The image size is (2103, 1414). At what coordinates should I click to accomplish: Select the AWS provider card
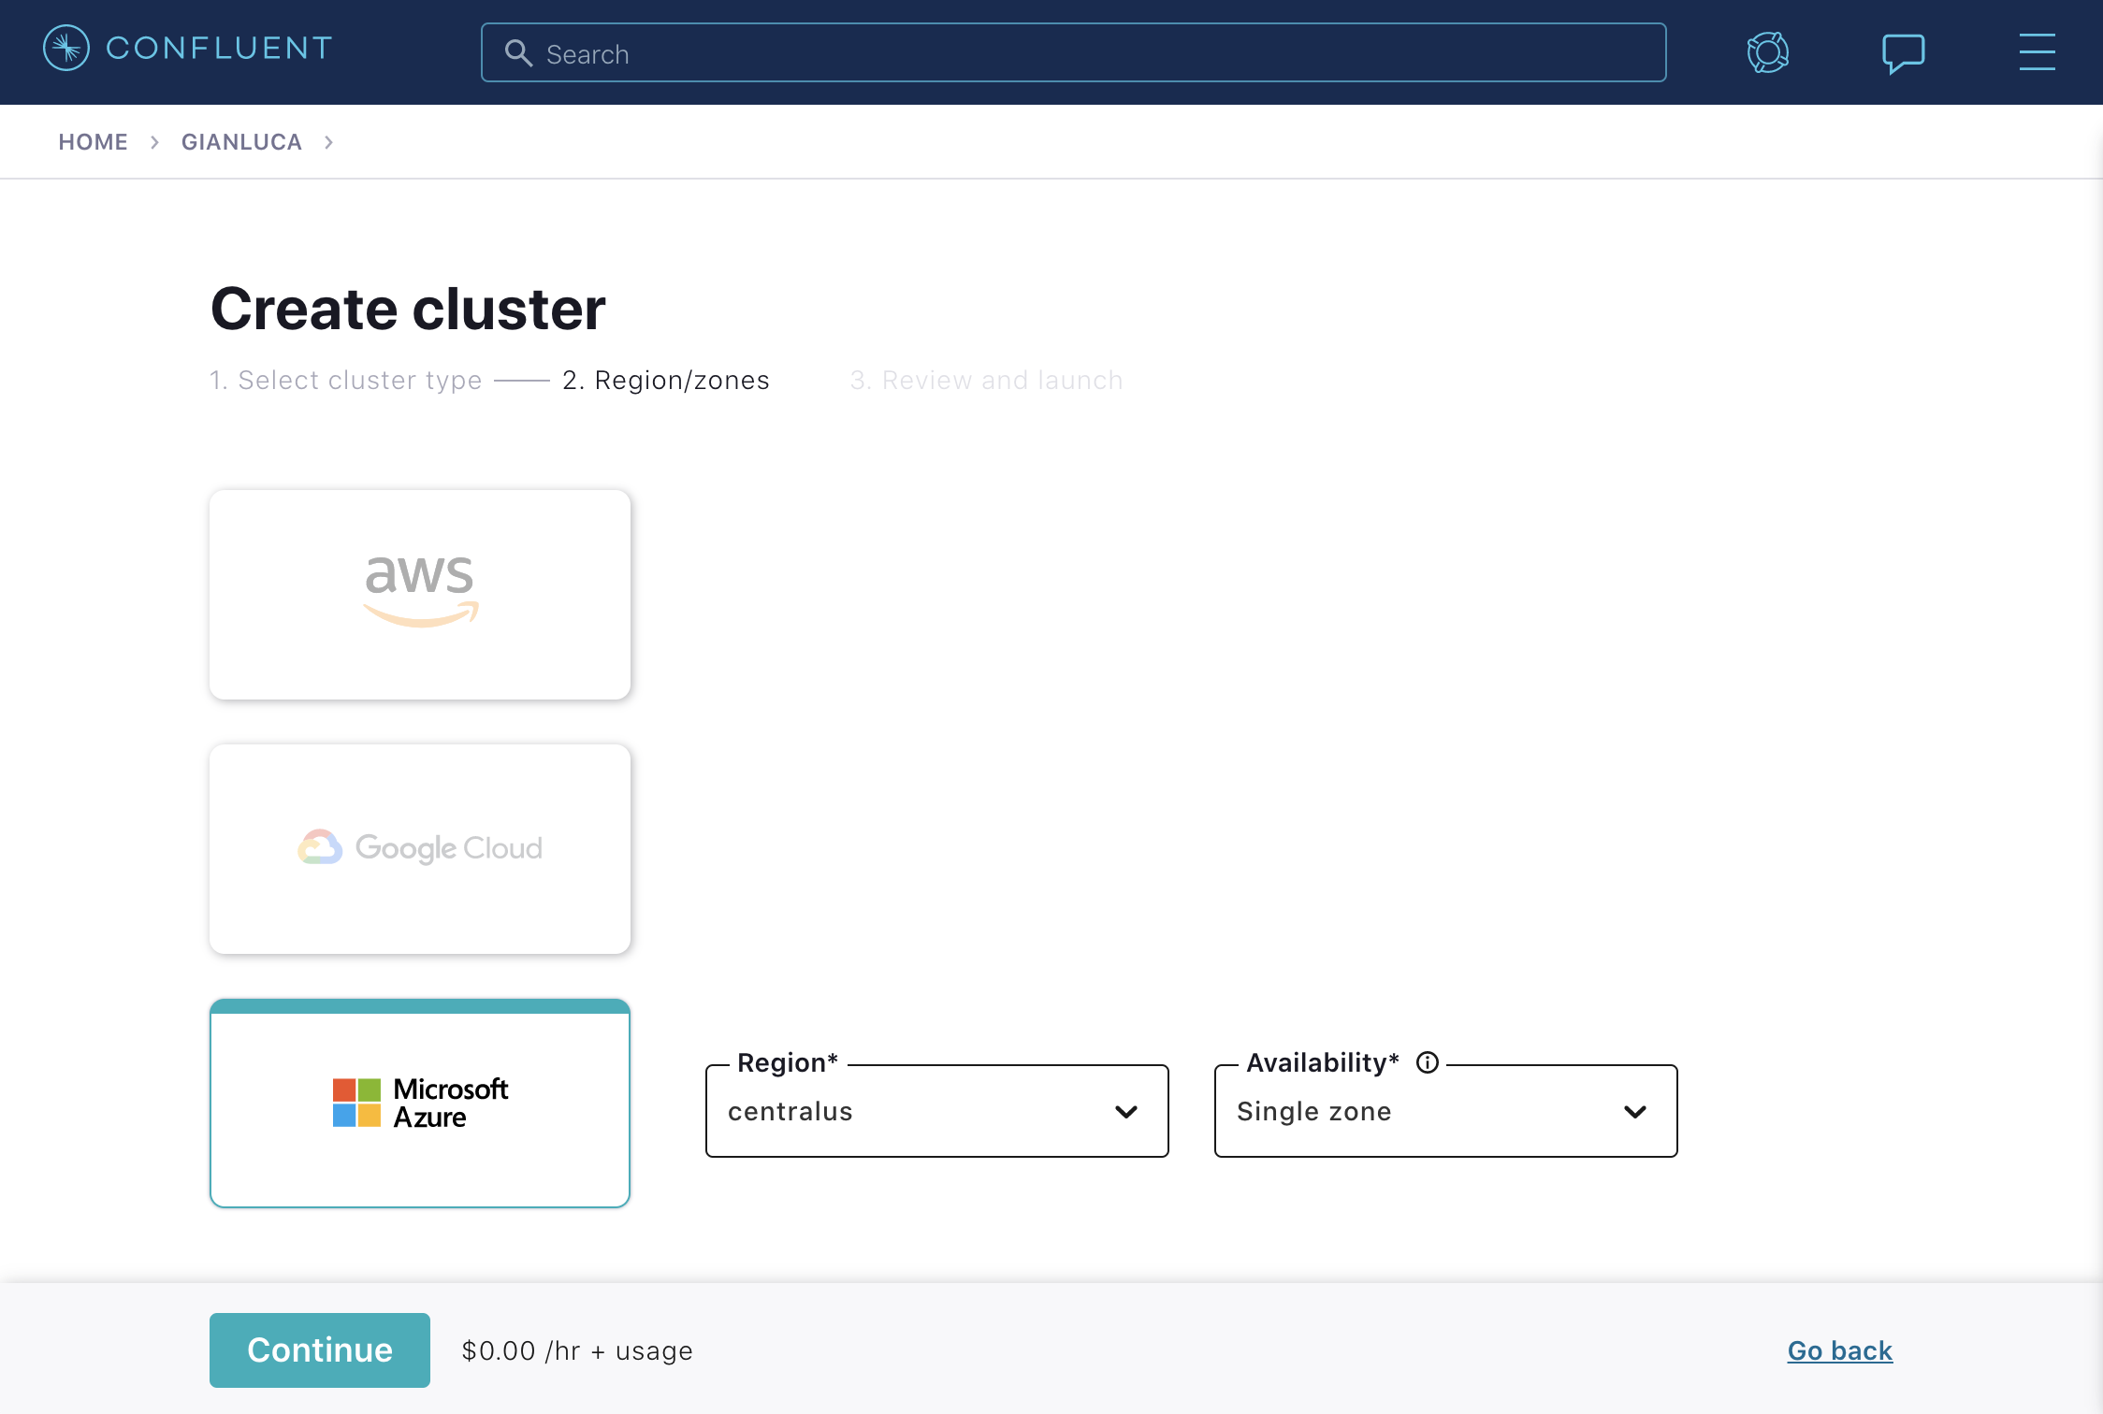point(420,595)
